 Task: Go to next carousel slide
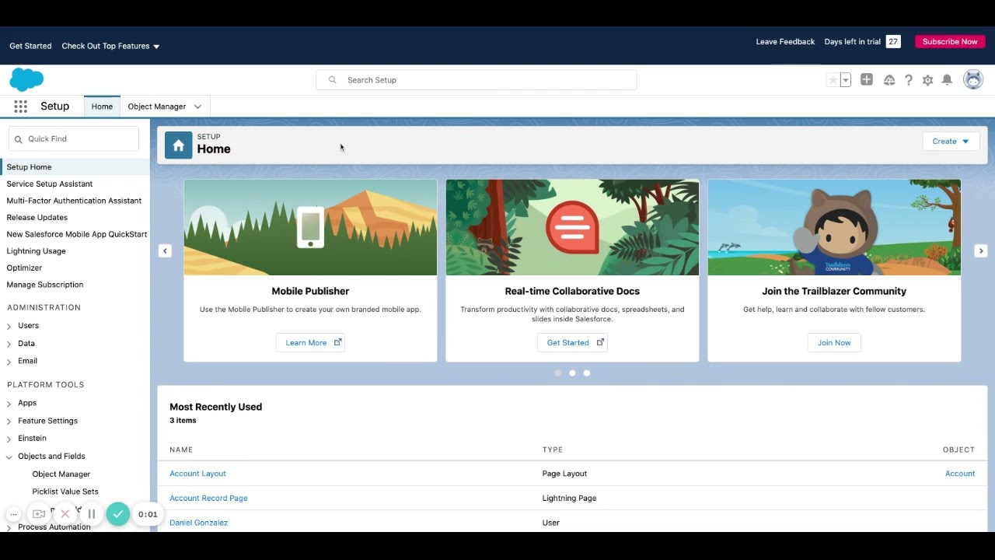981,250
